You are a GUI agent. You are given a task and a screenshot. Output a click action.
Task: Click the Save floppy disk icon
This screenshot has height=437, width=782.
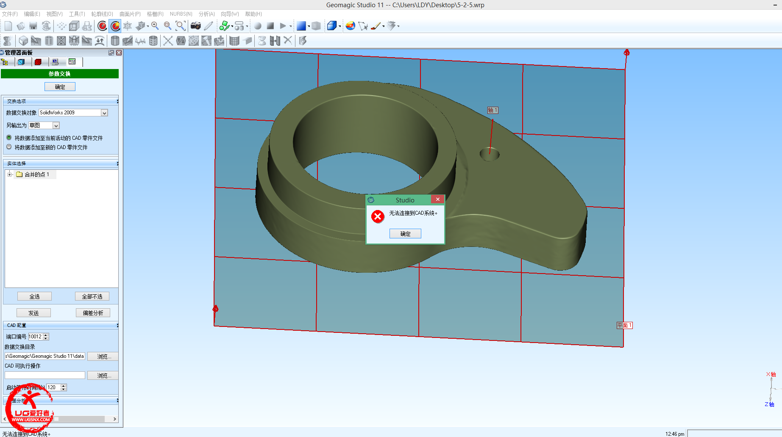pyautogui.click(x=33, y=26)
